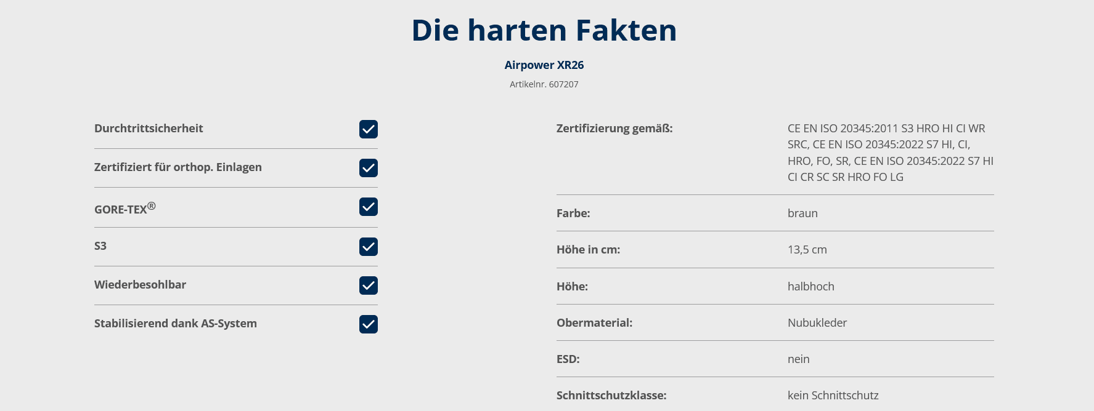Click the color value 'braun'
Viewport: 1094px width, 411px height.
[x=802, y=213]
